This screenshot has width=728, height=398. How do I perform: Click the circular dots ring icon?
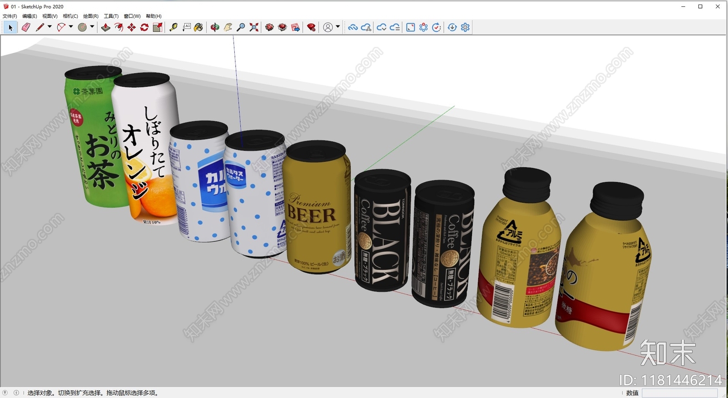pyautogui.click(x=424, y=27)
